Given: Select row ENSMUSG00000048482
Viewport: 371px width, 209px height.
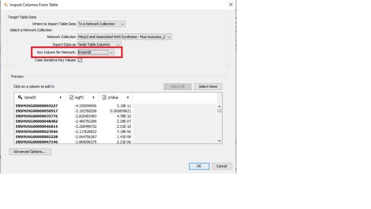Looking at the screenshot, I should coord(37,121).
